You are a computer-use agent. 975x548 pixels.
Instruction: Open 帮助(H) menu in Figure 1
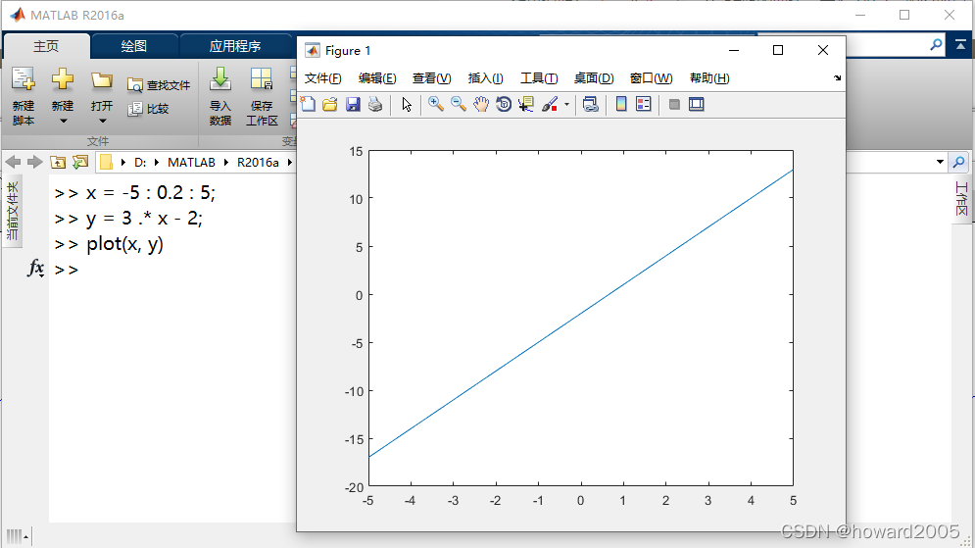click(709, 78)
